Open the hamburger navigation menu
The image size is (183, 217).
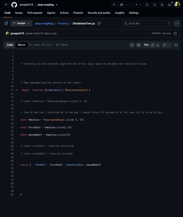[x=6, y=5]
